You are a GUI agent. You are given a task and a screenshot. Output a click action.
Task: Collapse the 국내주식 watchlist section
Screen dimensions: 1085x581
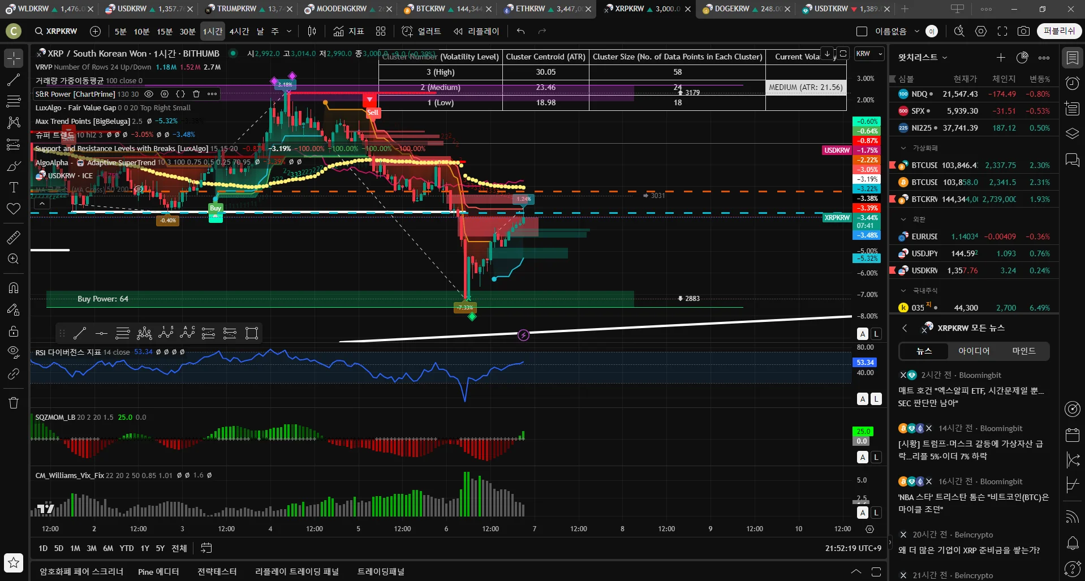[903, 291]
